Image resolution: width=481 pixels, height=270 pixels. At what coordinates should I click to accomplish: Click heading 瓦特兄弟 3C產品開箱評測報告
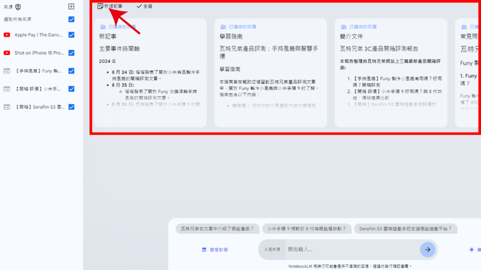pos(379,49)
